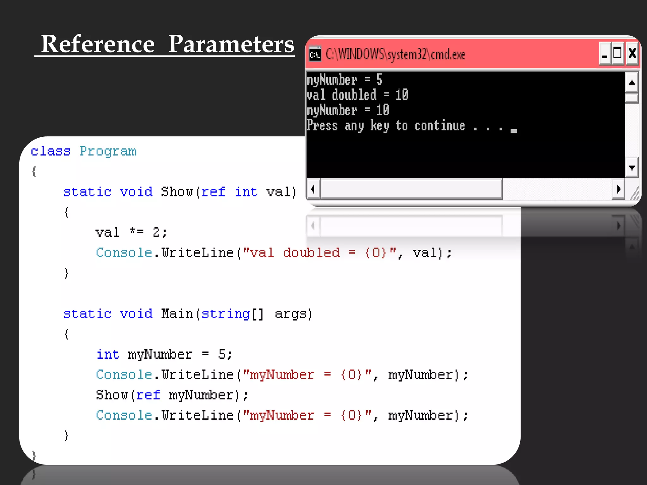Click the WriteLine 'val doubled' code line
647x485 pixels.
point(274,253)
